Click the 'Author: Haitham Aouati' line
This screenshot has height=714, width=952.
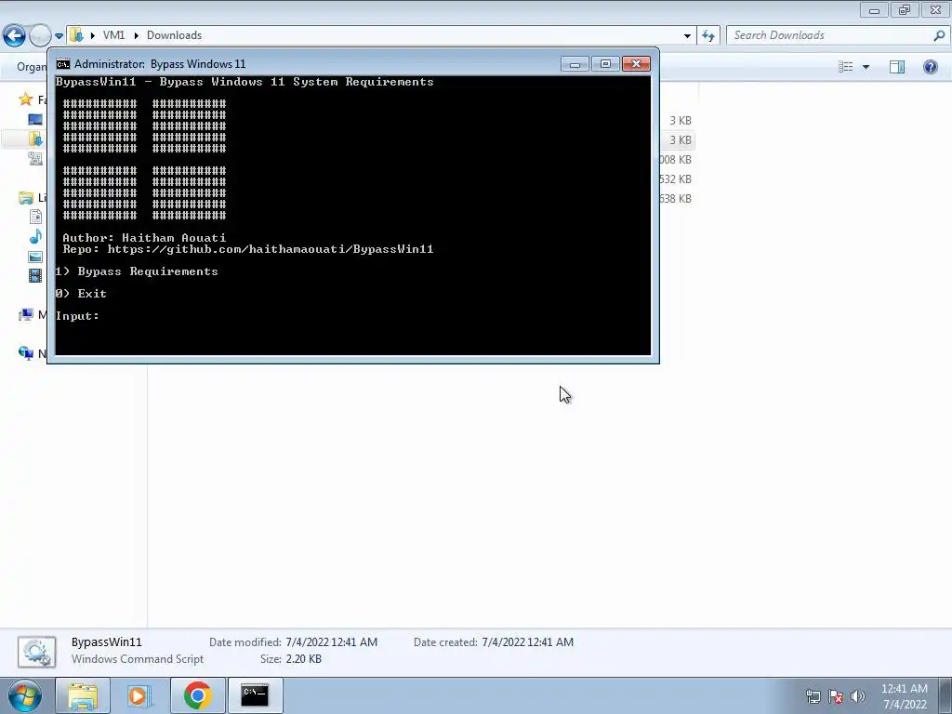pos(144,238)
